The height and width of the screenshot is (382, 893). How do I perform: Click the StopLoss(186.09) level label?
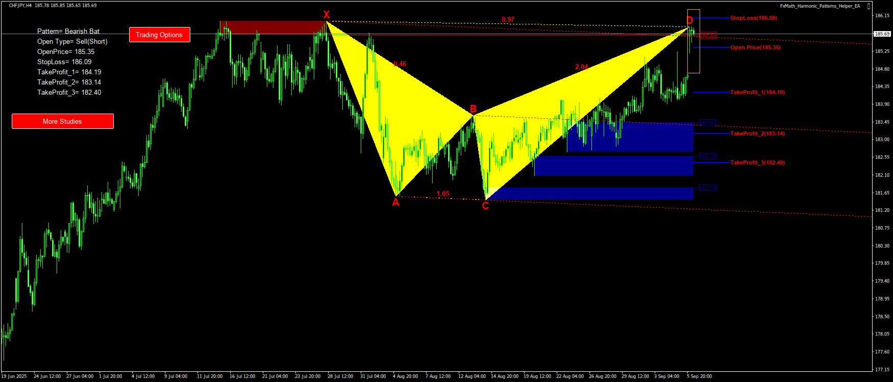753,18
